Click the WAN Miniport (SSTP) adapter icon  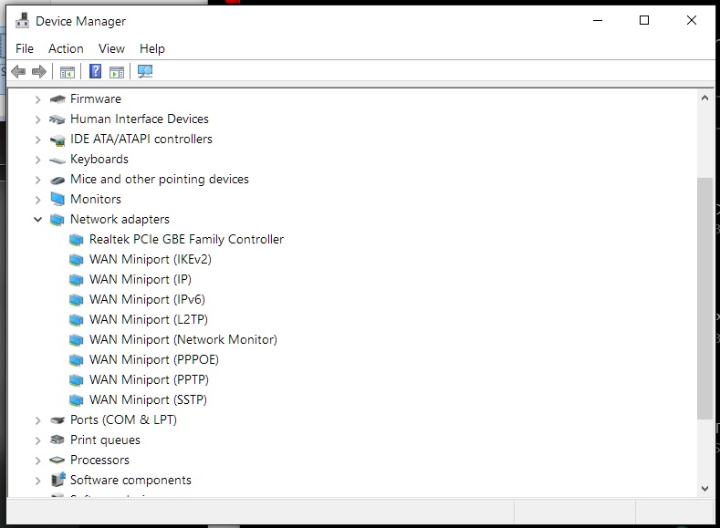point(77,400)
